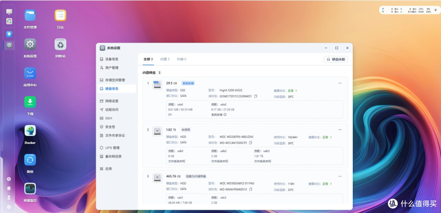
Task: Select 用户管理 in settings sidebar
Action: pyautogui.click(x=117, y=68)
